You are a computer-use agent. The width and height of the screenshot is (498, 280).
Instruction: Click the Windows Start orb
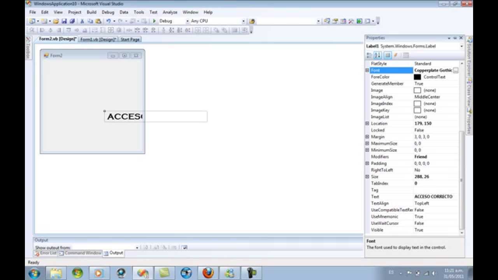[34, 273]
